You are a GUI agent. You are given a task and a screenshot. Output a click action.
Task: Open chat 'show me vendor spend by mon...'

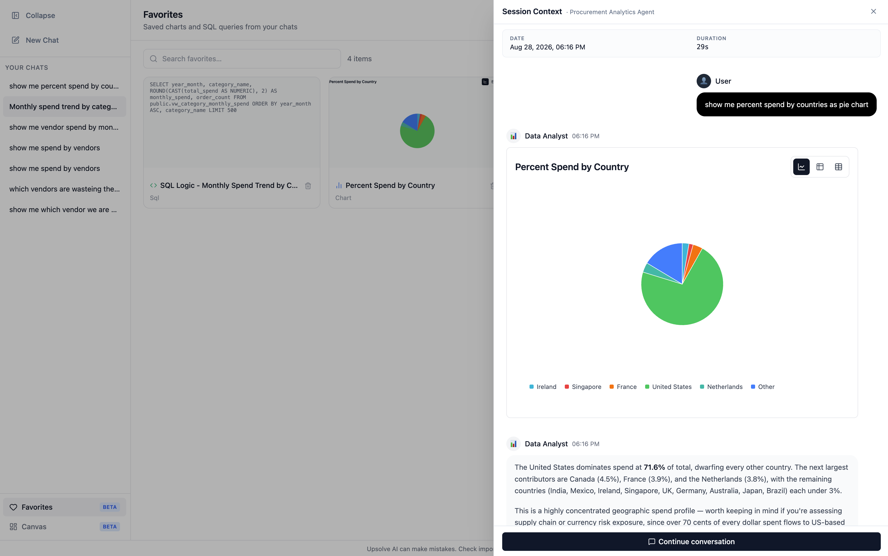click(64, 127)
